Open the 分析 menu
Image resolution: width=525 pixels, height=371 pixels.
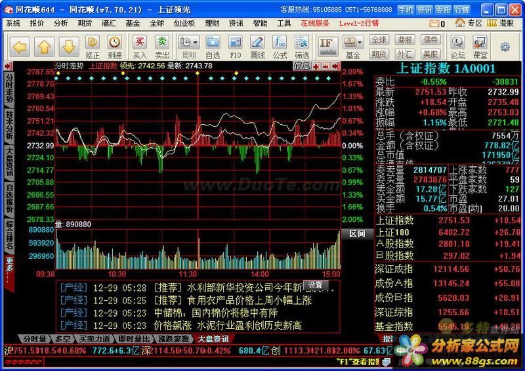point(60,23)
